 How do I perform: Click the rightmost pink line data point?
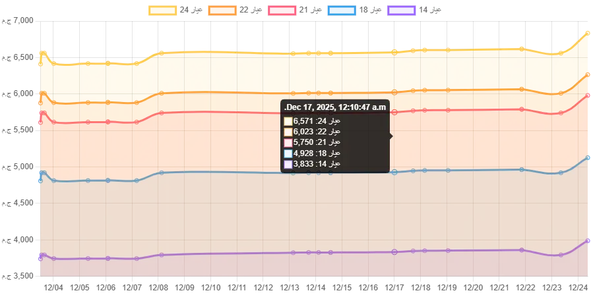click(x=588, y=95)
